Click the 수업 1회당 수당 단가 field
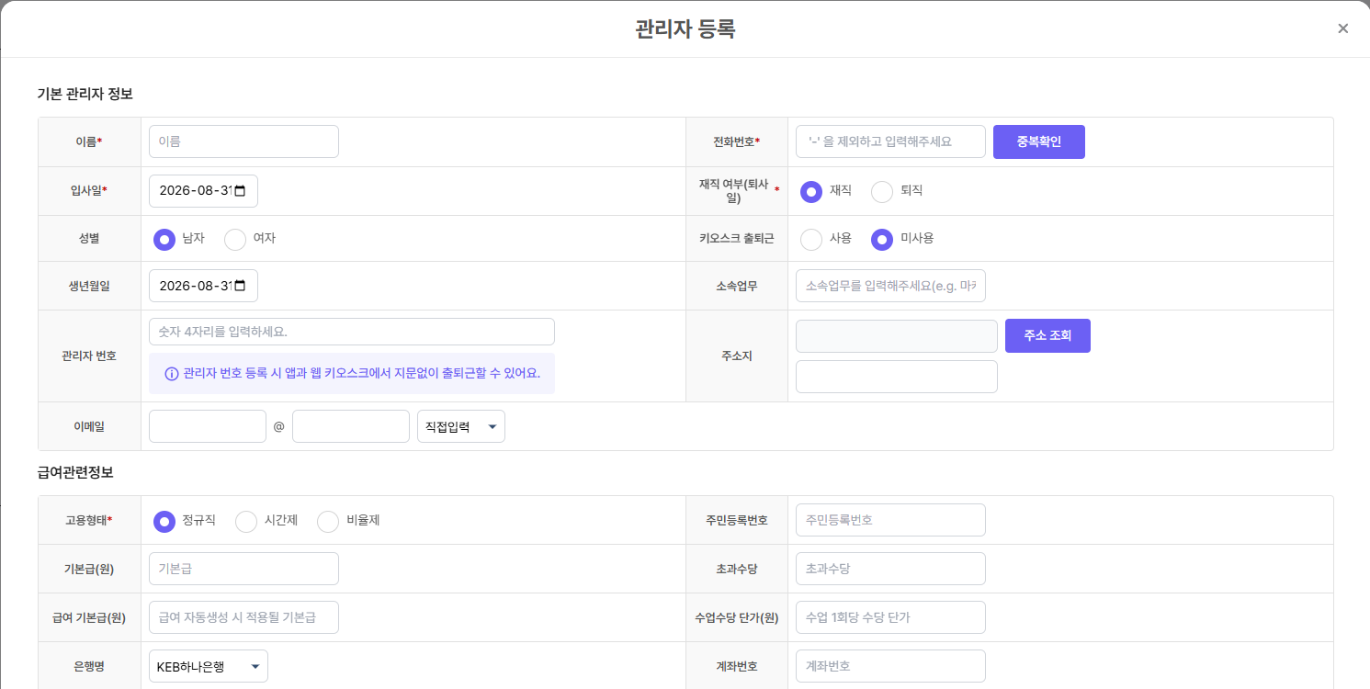 tap(890, 617)
